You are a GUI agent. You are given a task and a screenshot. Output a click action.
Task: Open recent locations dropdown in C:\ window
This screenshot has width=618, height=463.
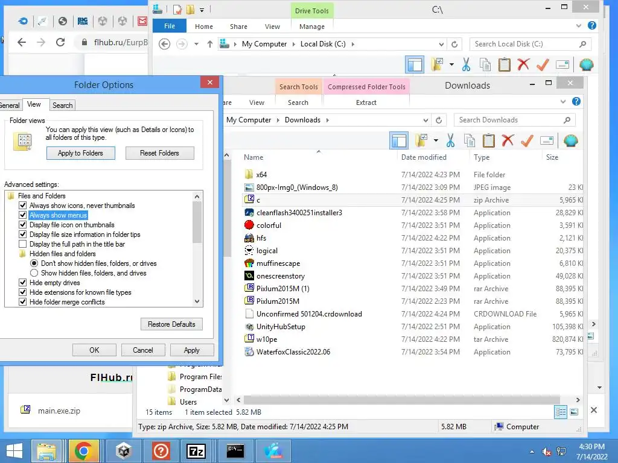pyautogui.click(x=196, y=44)
